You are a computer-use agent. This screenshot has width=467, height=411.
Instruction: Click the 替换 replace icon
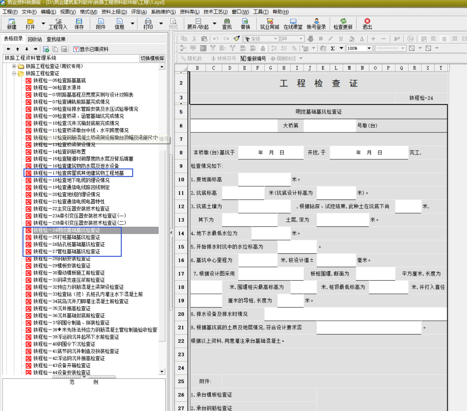pos(245,22)
